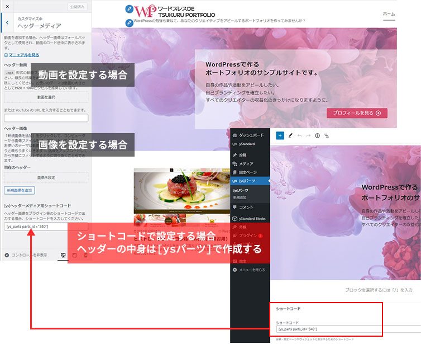
Task: Click the ショートコード panel heading in editor
Action: (288, 309)
